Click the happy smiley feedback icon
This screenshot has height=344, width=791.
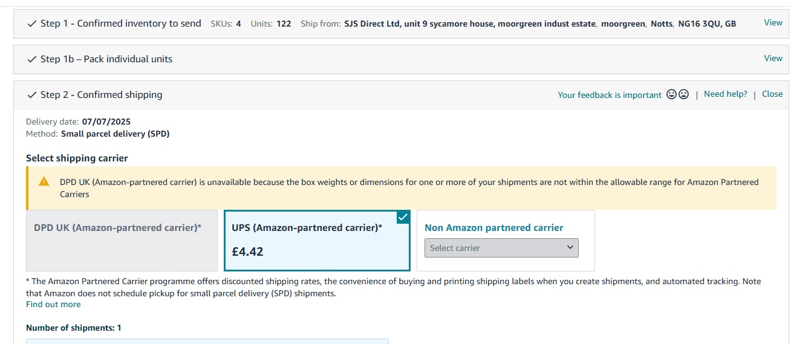[671, 94]
